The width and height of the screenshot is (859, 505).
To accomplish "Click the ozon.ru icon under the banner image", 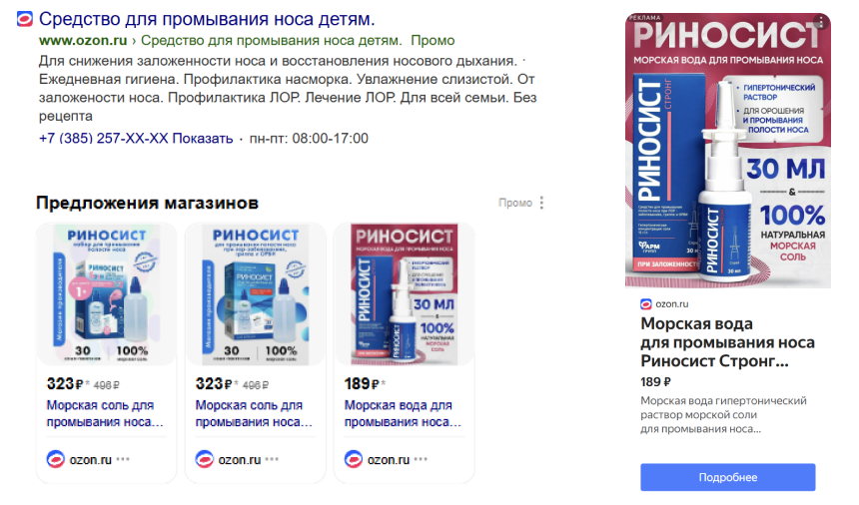I will (646, 304).
